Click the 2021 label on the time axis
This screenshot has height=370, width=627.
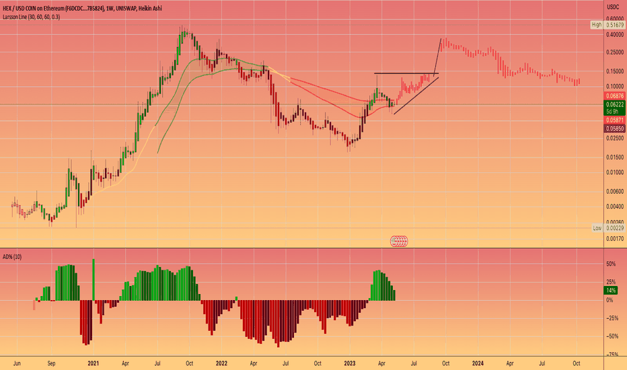point(93,363)
